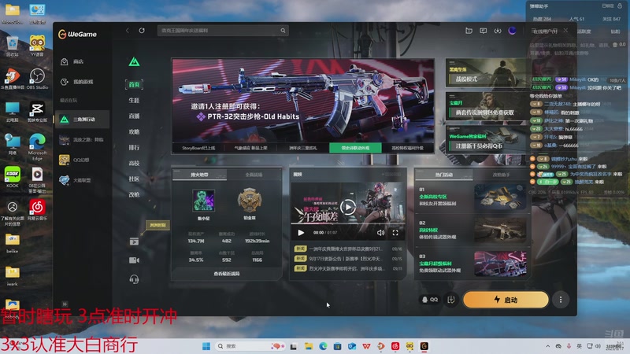Select QQ幻想 in the sidebar
630x354 pixels.
pyautogui.click(x=83, y=160)
